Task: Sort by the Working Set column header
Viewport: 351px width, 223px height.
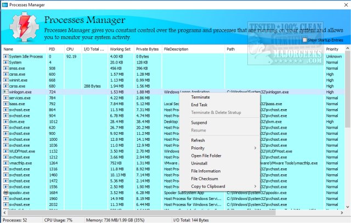Action: point(121,49)
